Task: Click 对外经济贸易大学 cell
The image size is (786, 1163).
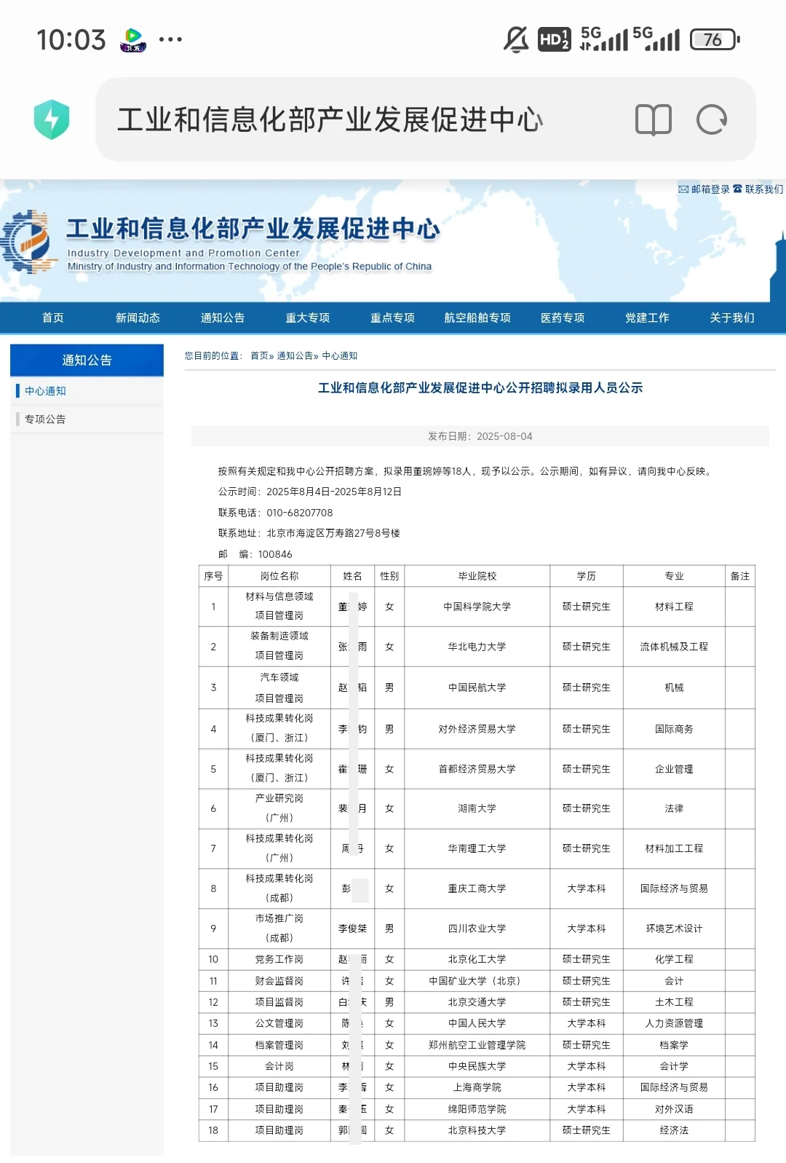Action: (x=477, y=729)
